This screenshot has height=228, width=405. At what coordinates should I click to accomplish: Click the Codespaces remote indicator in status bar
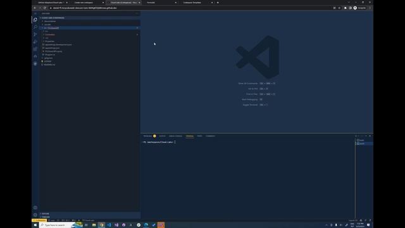[39, 220]
